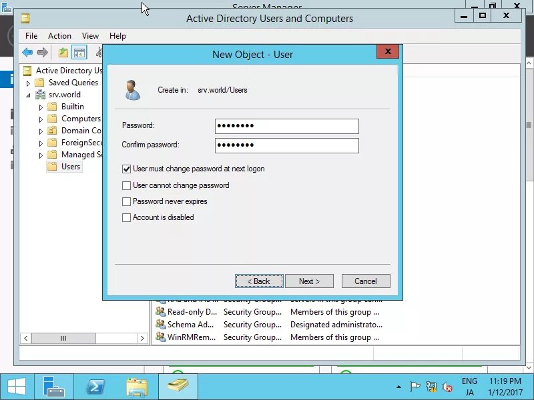Click the srv.world domain icon
Image resolution: width=534 pixels, height=400 pixels.
pos(41,95)
